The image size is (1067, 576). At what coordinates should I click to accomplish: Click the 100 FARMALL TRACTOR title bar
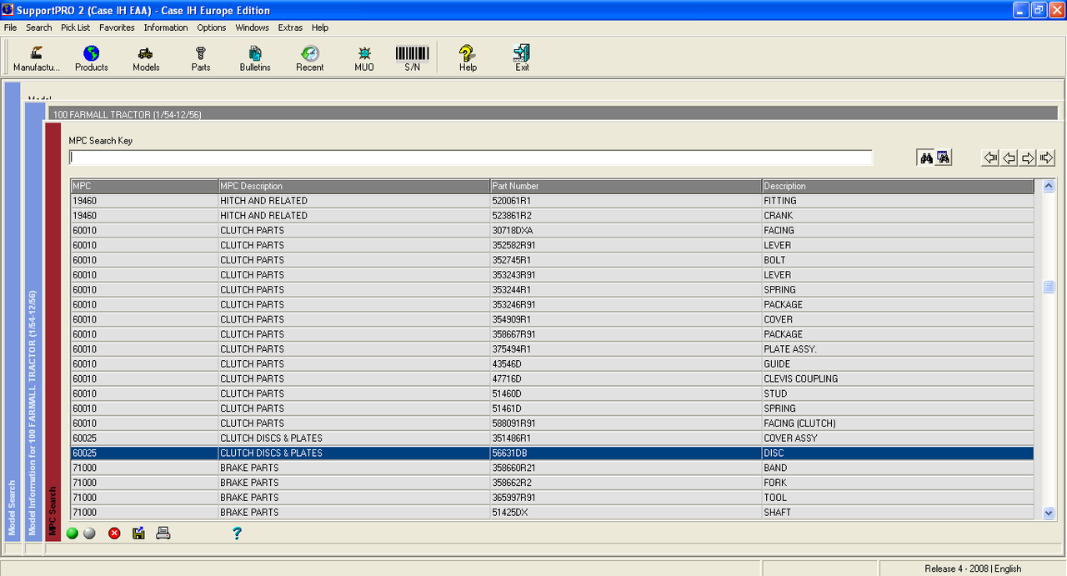coord(551,114)
